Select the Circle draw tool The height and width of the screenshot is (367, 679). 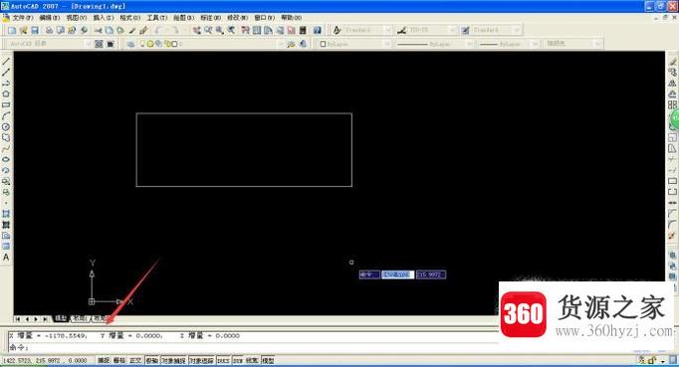[6, 126]
